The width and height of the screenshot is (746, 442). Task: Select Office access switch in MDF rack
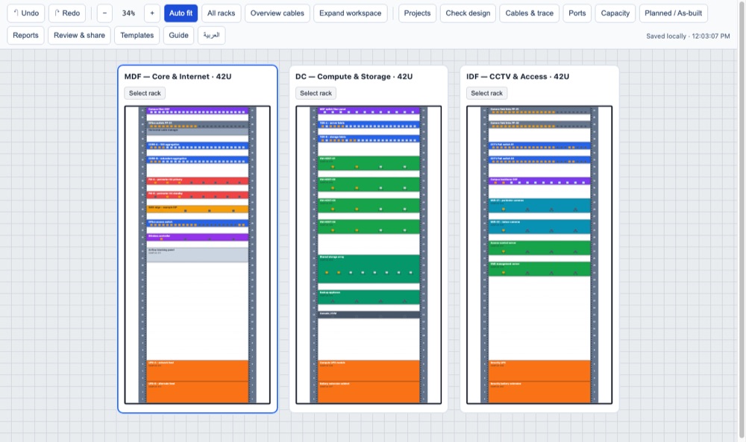click(x=198, y=224)
